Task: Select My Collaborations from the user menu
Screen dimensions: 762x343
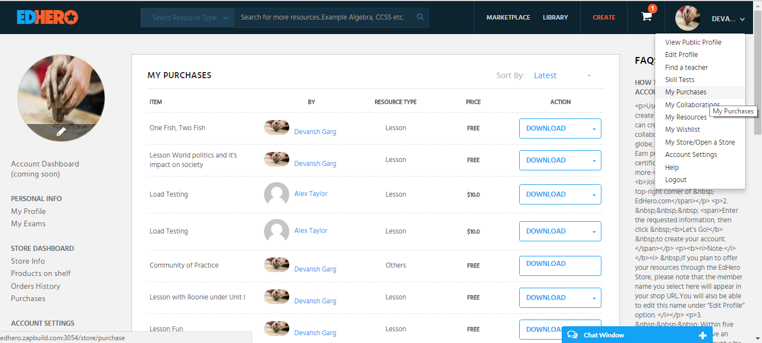Action: (x=693, y=104)
